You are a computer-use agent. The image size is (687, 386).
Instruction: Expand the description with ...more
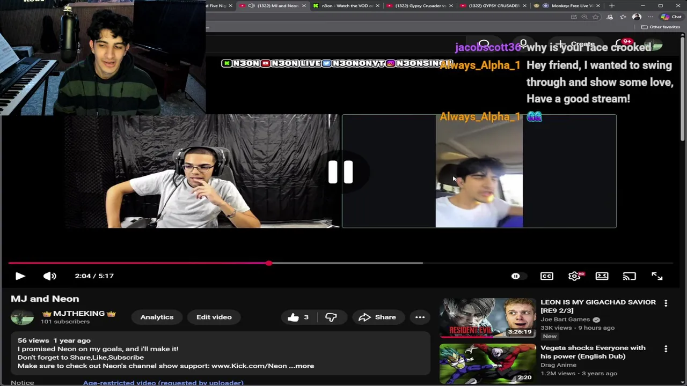click(302, 366)
